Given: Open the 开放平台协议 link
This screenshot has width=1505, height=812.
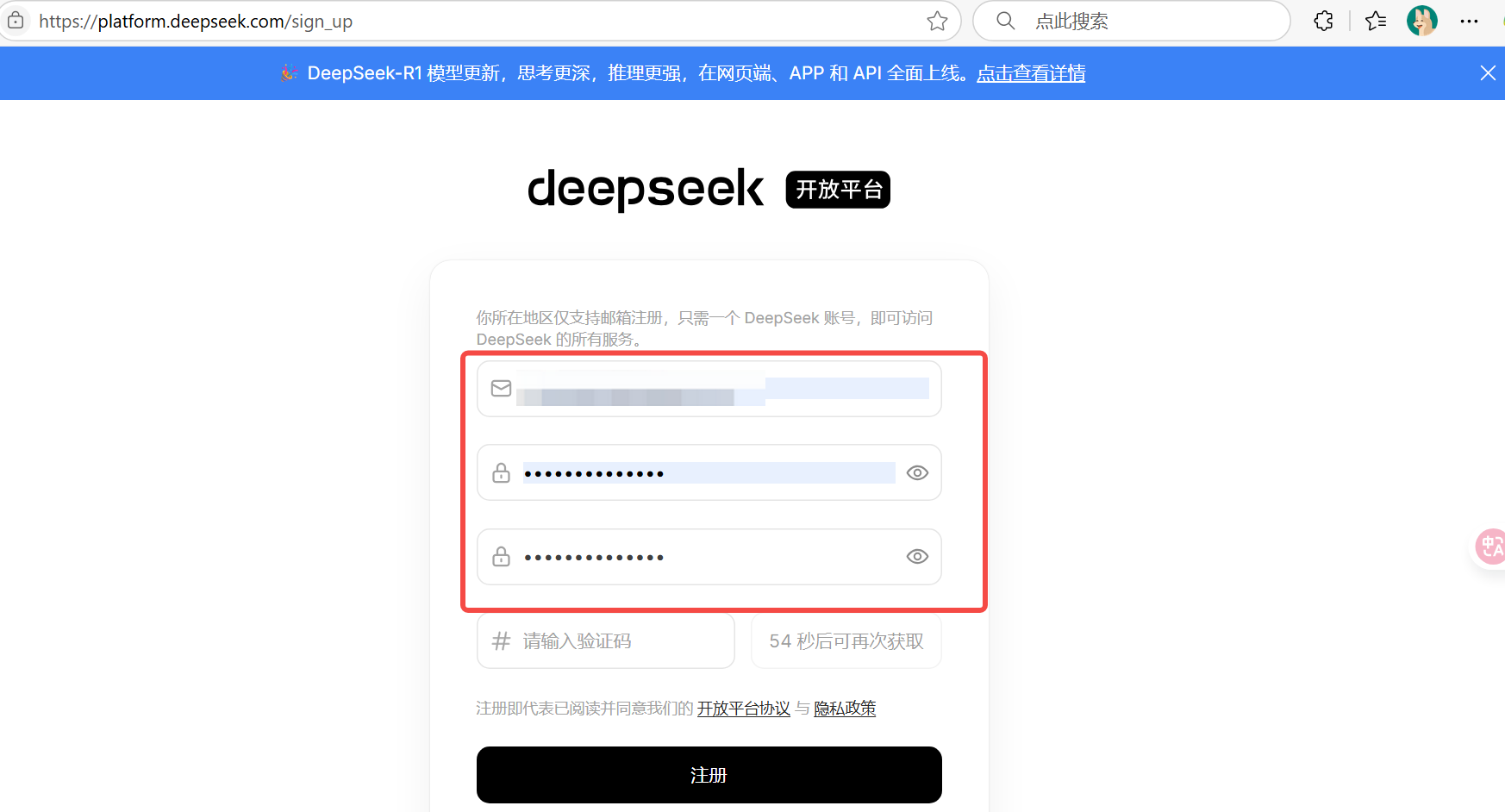Looking at the screenshot, I should click(744, 709).
